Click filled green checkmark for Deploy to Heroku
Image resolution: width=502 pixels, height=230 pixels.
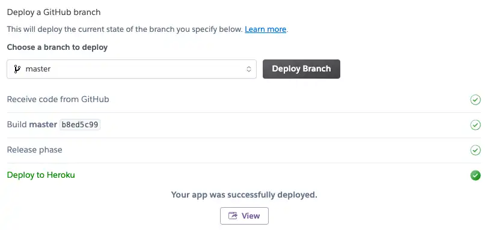click(x=476, y=175)
